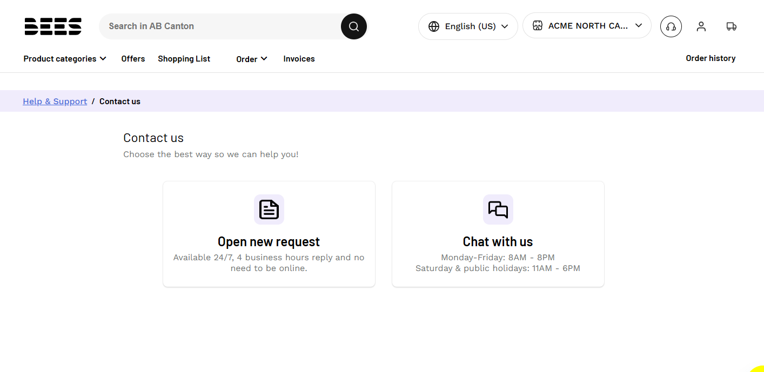Expand the ACME NORTH CA... account dropdown
Image resolution: width=764 pixels, height=372 pixels.
click(x=587, y=25)
